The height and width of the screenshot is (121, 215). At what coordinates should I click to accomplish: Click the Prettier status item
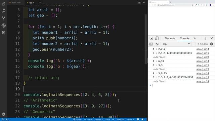[x=130, y=119]
